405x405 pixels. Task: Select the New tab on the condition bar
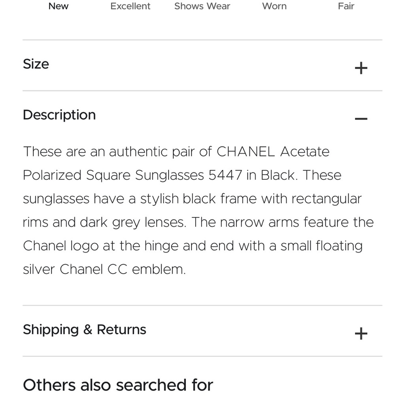pos(58,6)
